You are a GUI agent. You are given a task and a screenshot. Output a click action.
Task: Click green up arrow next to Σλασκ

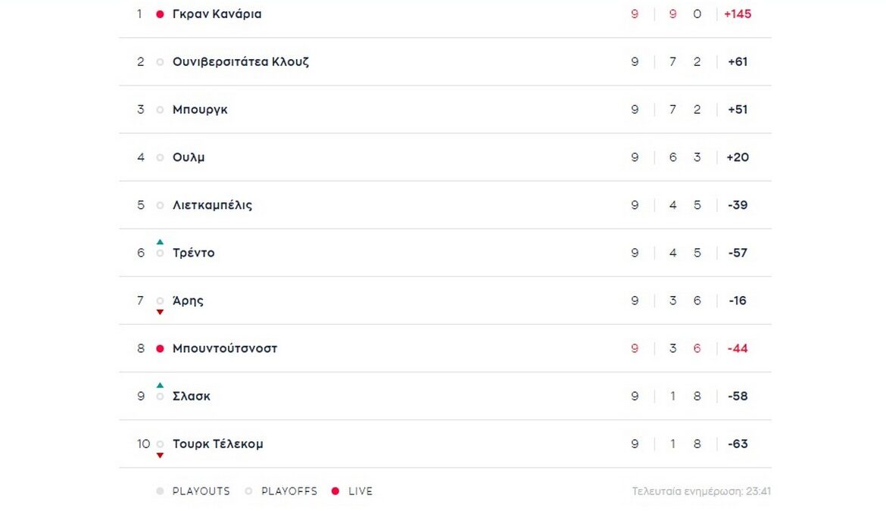tap(160, 385)
